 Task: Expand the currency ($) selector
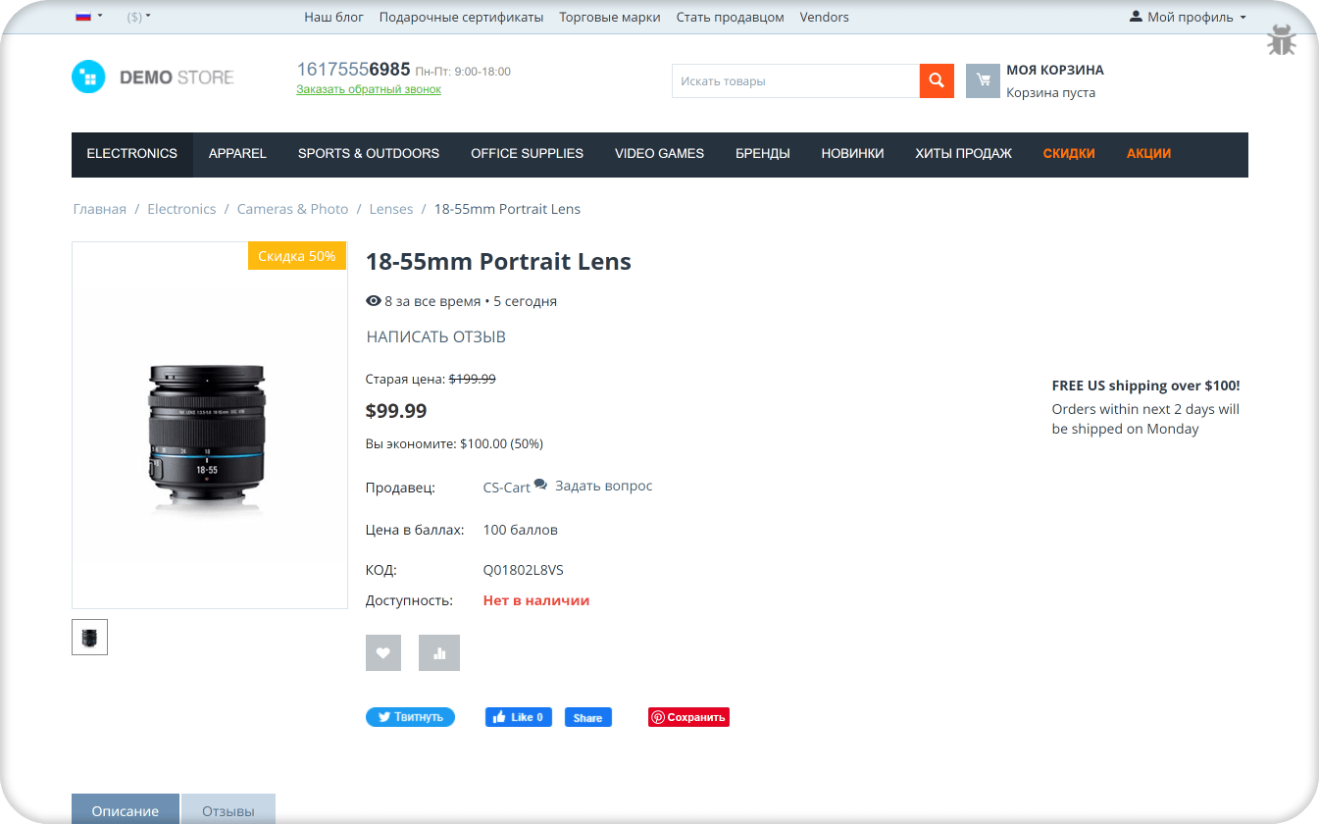pos(139,17)
